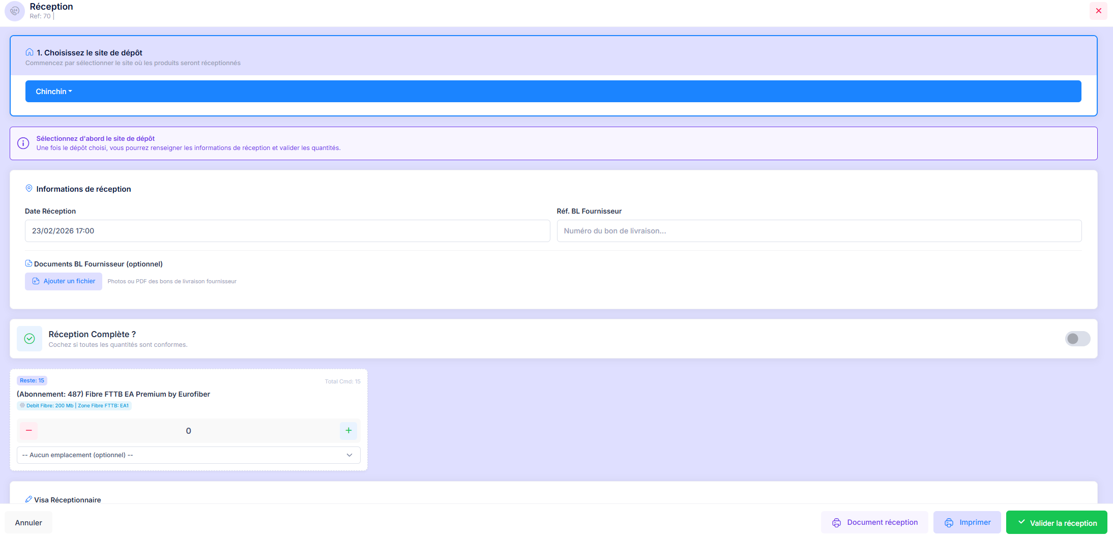Click the info circle icon in purple notice
Screen dimensions: 1113x537
pyautogui.click(x=23, y=143)
